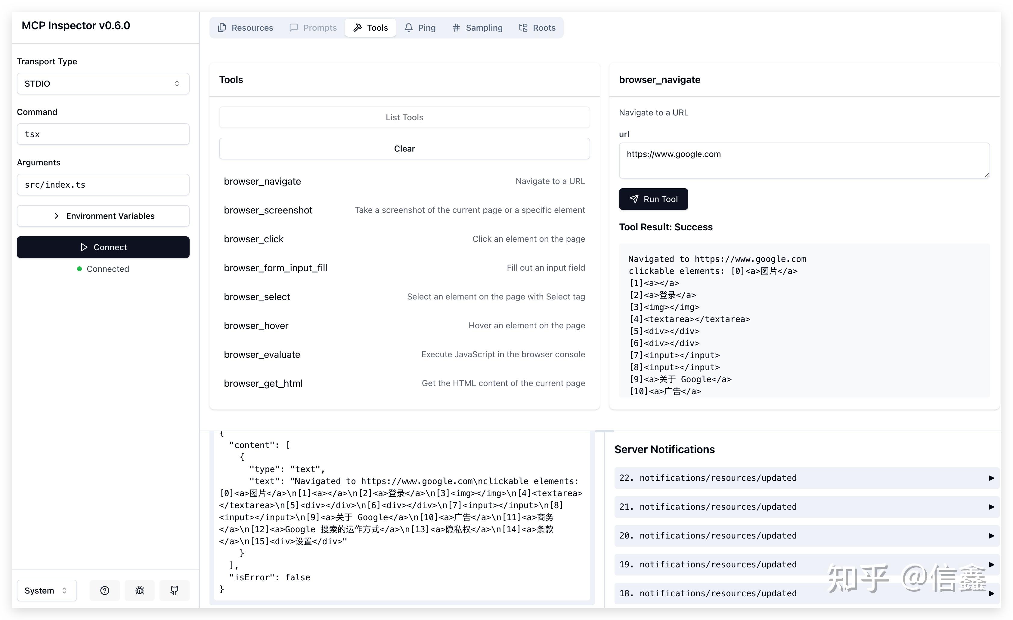Open the System theme selector
Screen dimensions: 1013x620
pos(46,591)
